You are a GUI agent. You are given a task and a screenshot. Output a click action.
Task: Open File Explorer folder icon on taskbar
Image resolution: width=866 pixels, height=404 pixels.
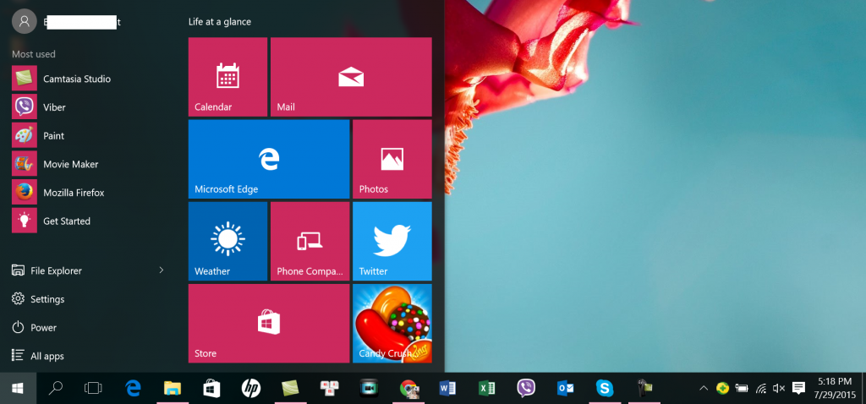tap(173, 389)
